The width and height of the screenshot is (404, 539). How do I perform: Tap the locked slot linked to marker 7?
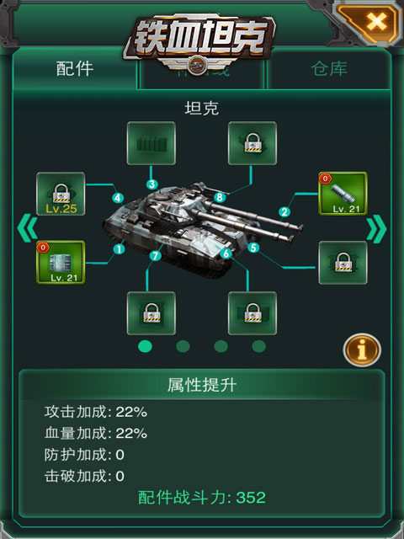pyautogui.click(x=151, y=313)
